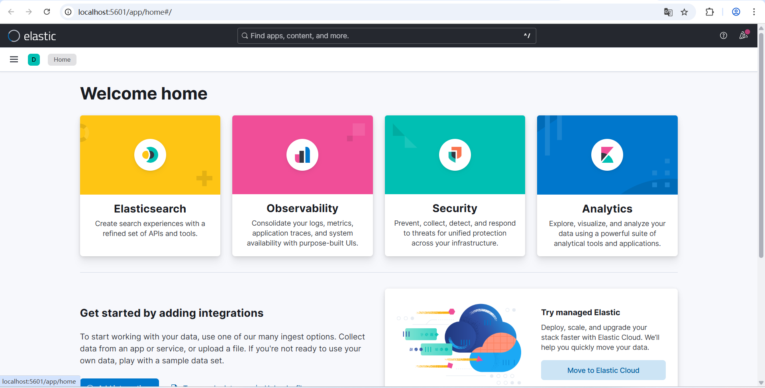
Task: Click the Welcome home heading
Action: click(144, 94)
